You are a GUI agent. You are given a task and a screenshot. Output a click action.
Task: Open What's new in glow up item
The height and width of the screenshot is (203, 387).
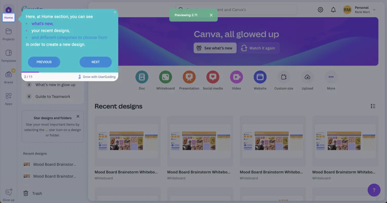tap(53, 85)
